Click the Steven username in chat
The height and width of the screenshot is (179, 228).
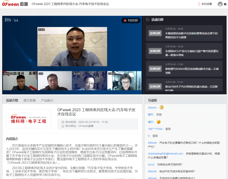pyautogui.click(x=152, y=107)
